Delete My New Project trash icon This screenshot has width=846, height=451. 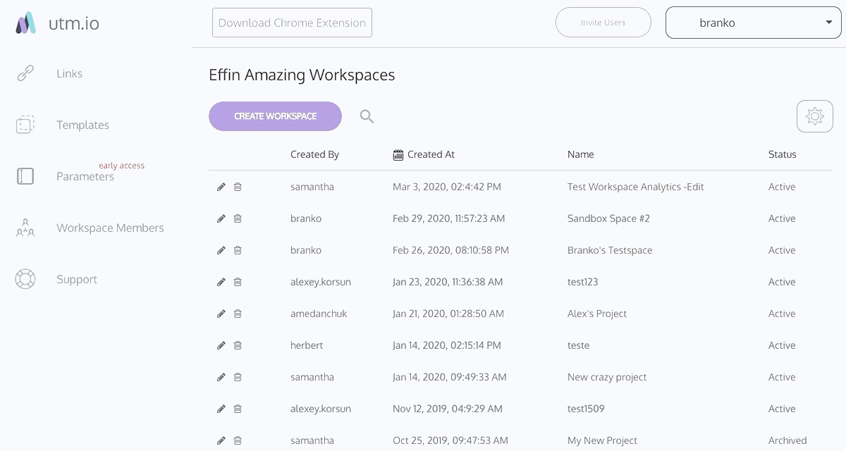(238, 440)
